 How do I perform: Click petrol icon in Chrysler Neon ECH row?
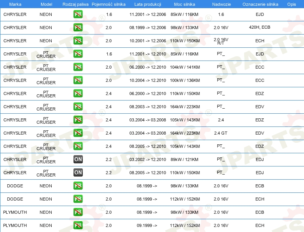(78, 41)
